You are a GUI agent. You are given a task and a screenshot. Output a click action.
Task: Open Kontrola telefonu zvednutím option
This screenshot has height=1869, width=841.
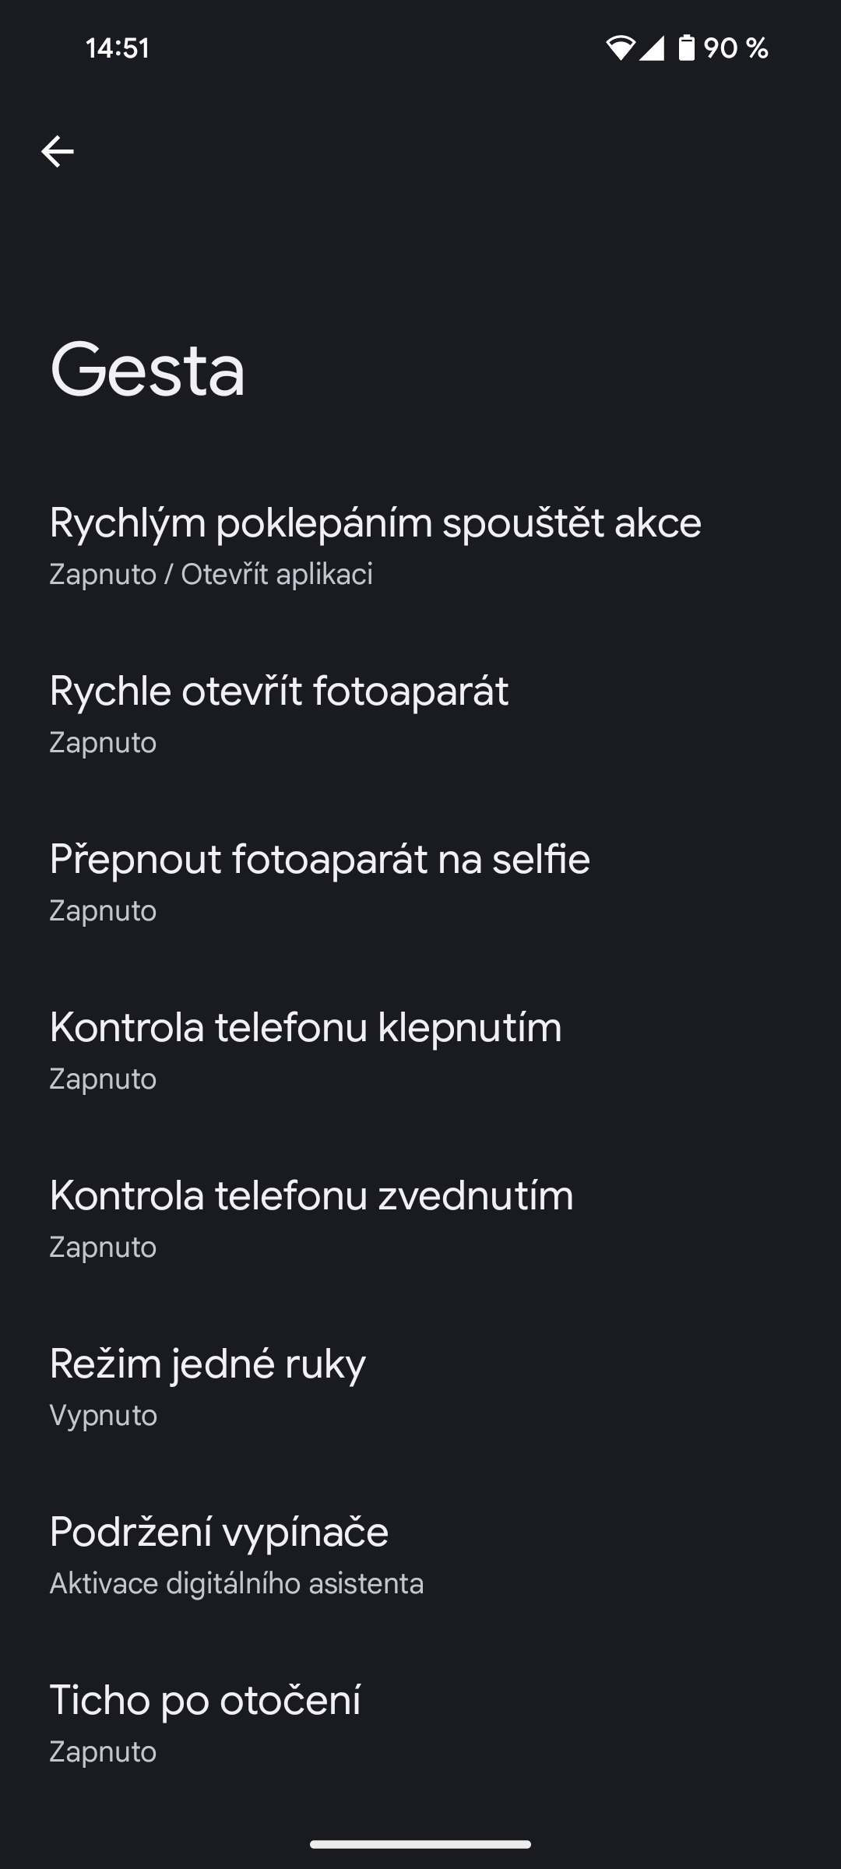pyautogui.click(x=420, y=1220)
